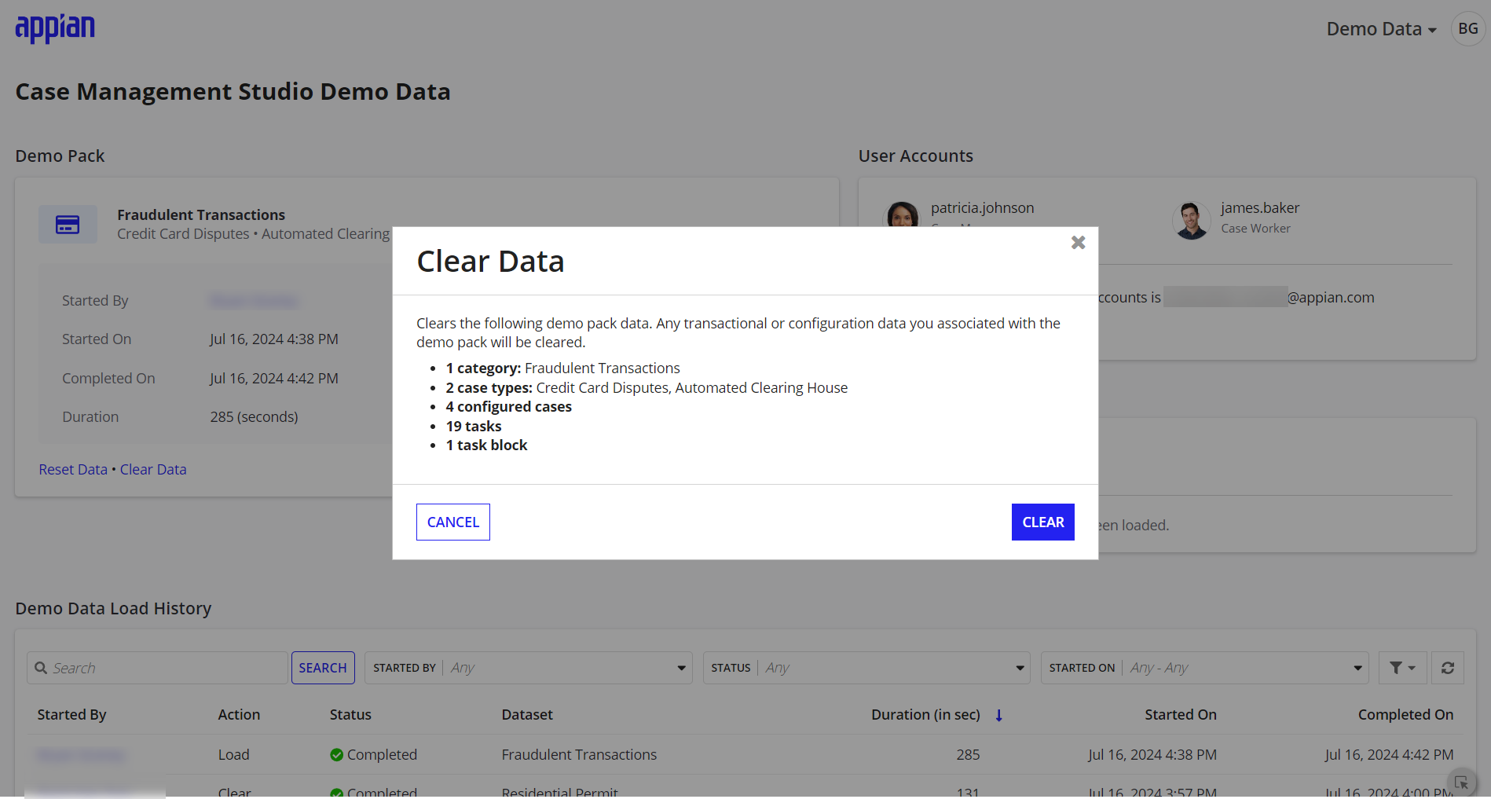The image size is (1491, 799).
Task: Click Jul 16, 2024 4:38 PM under Started On in grid
Action: pyautogui.click(x=1152, y=755)
